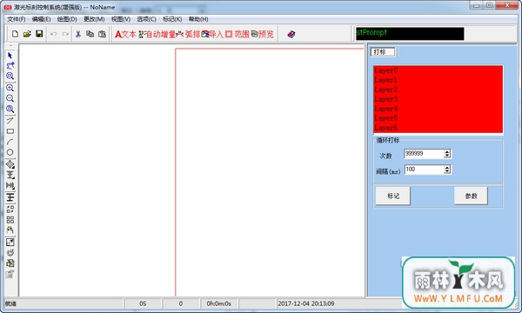Click the 预览 preview toolbar button
The image size is (522, 313).
pyautogui.click(x=263, y=34)
